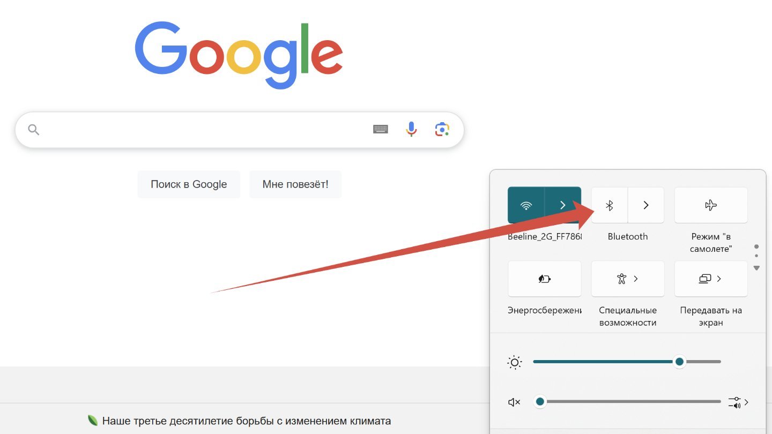Viewport: 772px width, 434px height.
Task: Click the green leaf icon
Action: pyautogui.click(x=93, y=421)
